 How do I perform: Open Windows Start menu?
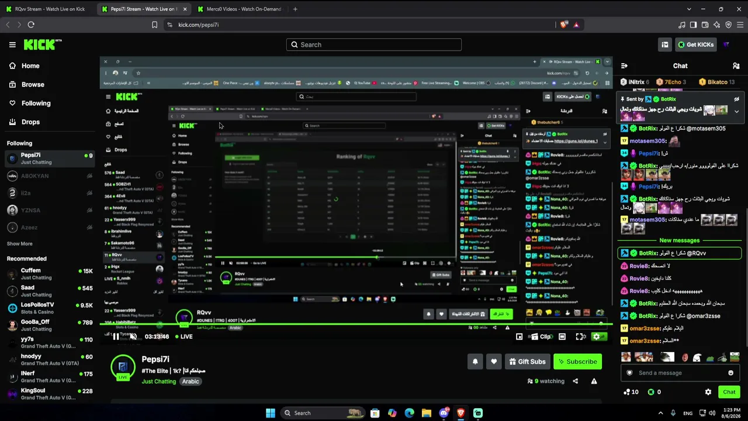click(270, 413)
